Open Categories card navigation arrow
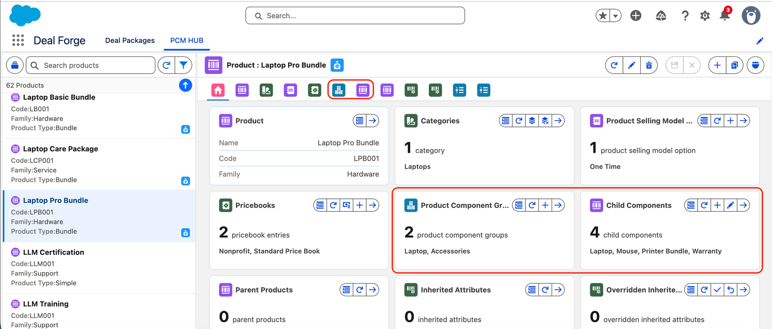The width and height of the screenshot is (772, 329). (558, 121)
